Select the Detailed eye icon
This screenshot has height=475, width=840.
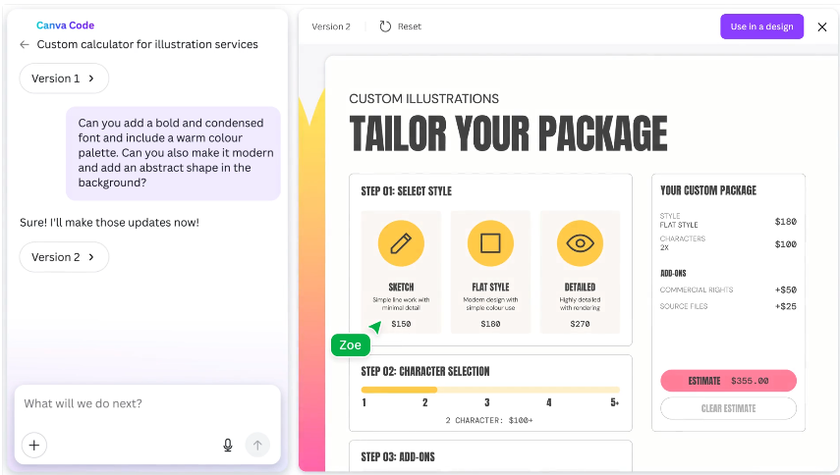tap(580, 243)
